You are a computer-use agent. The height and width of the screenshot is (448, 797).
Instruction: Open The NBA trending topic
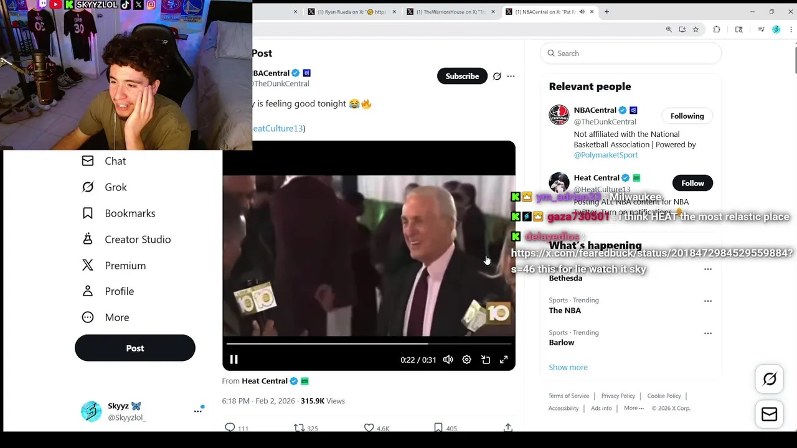point(565,310)
